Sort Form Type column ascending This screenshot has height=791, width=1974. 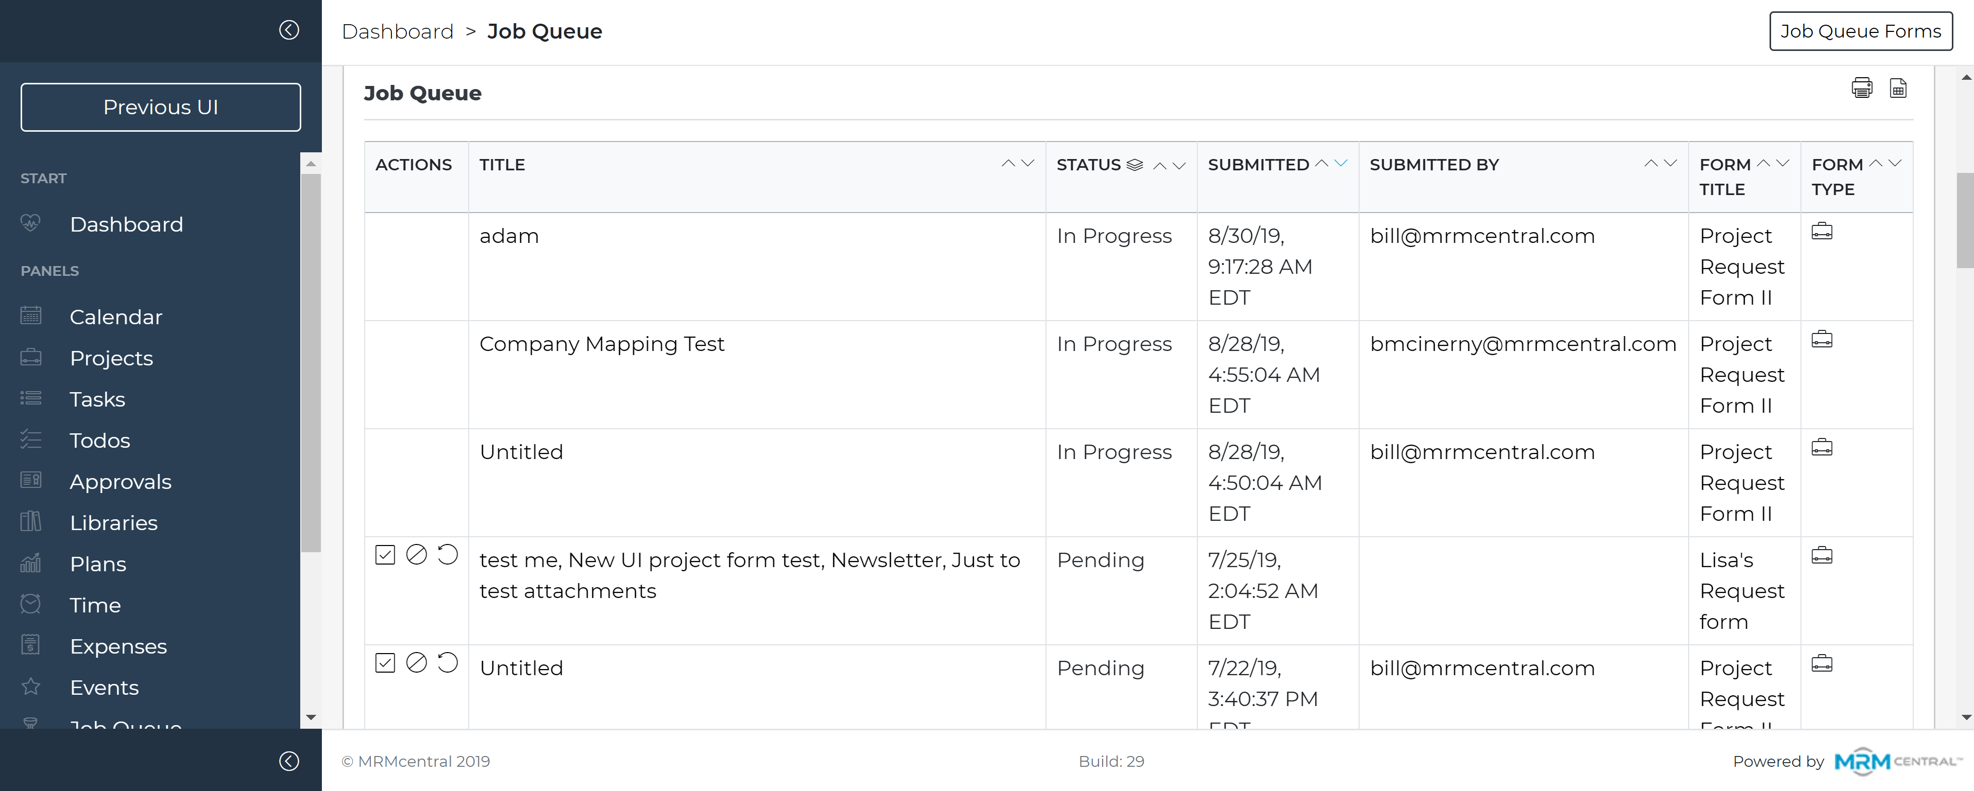pyautogui.click(x=1875, y=163)
